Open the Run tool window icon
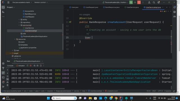 pyautogui.click(x=3, y=73)
